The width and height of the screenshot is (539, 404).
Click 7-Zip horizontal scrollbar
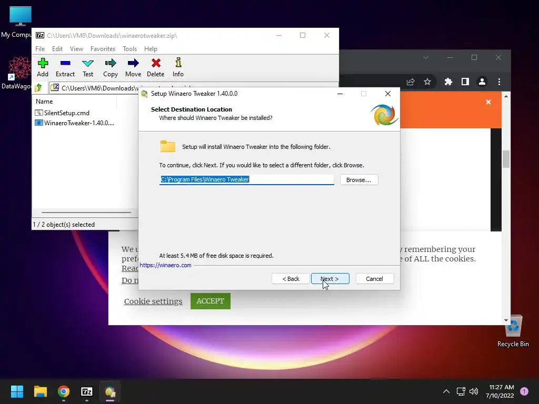[86, 213]
